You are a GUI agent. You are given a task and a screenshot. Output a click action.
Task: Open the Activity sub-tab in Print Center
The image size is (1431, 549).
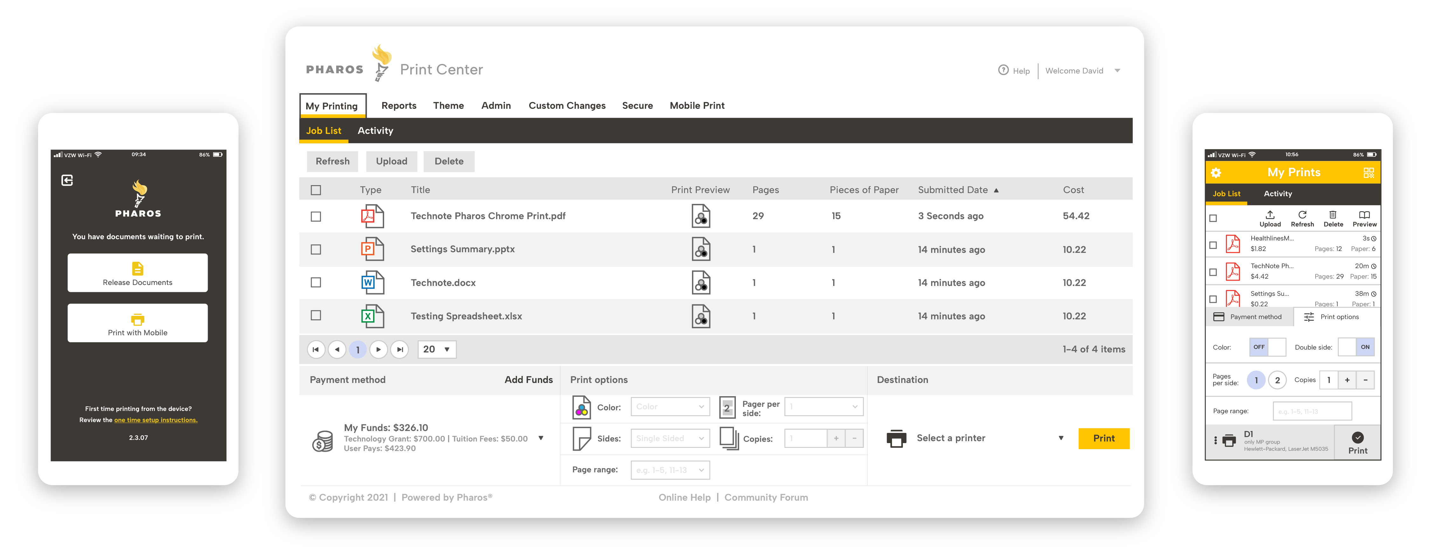375,131
